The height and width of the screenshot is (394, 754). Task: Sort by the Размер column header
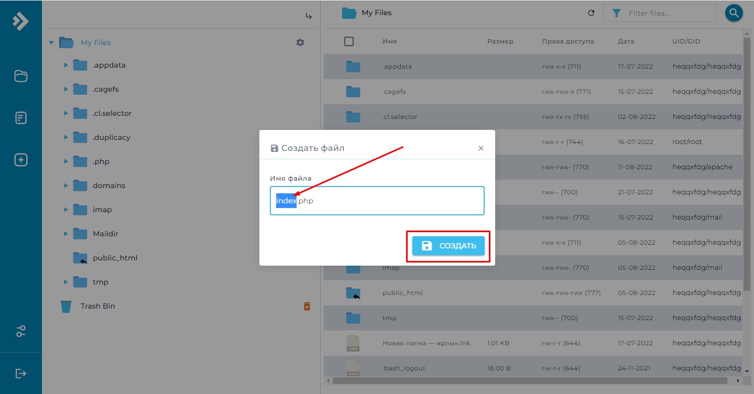tap(500, 41)
